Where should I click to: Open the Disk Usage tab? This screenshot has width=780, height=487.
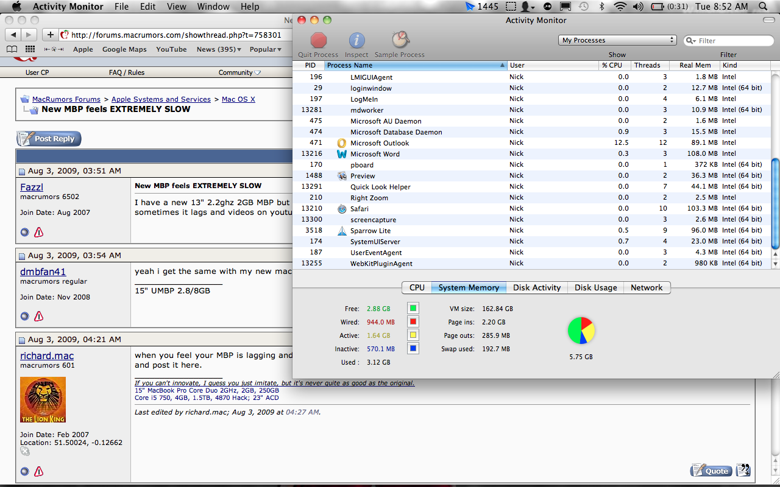tap(596, 287)
